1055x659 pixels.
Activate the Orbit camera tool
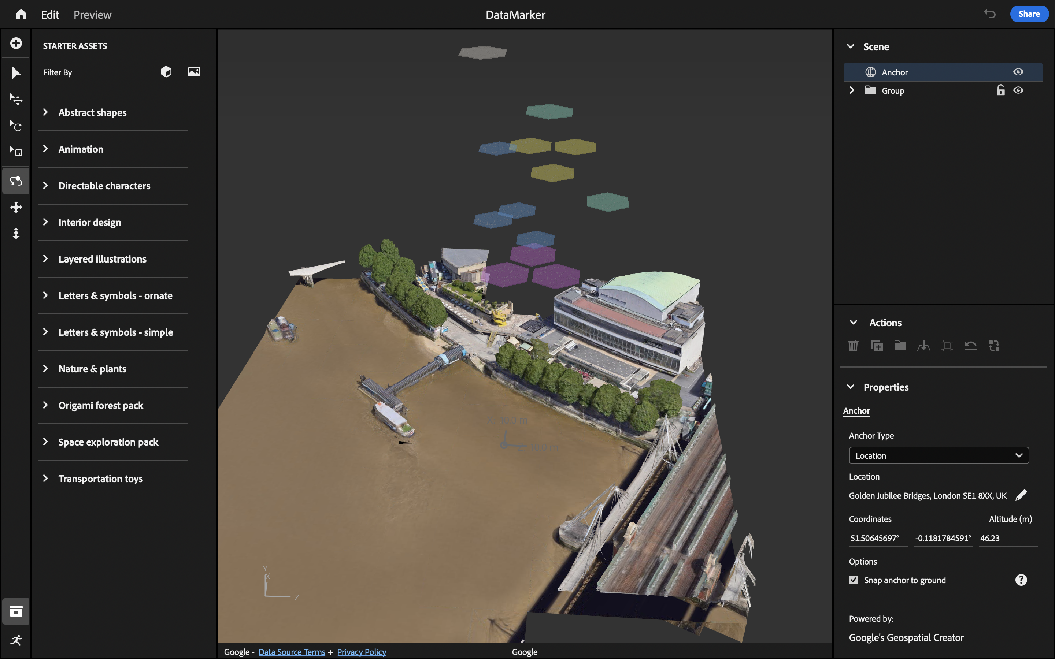pyautogui.click(x=16, y=180)
